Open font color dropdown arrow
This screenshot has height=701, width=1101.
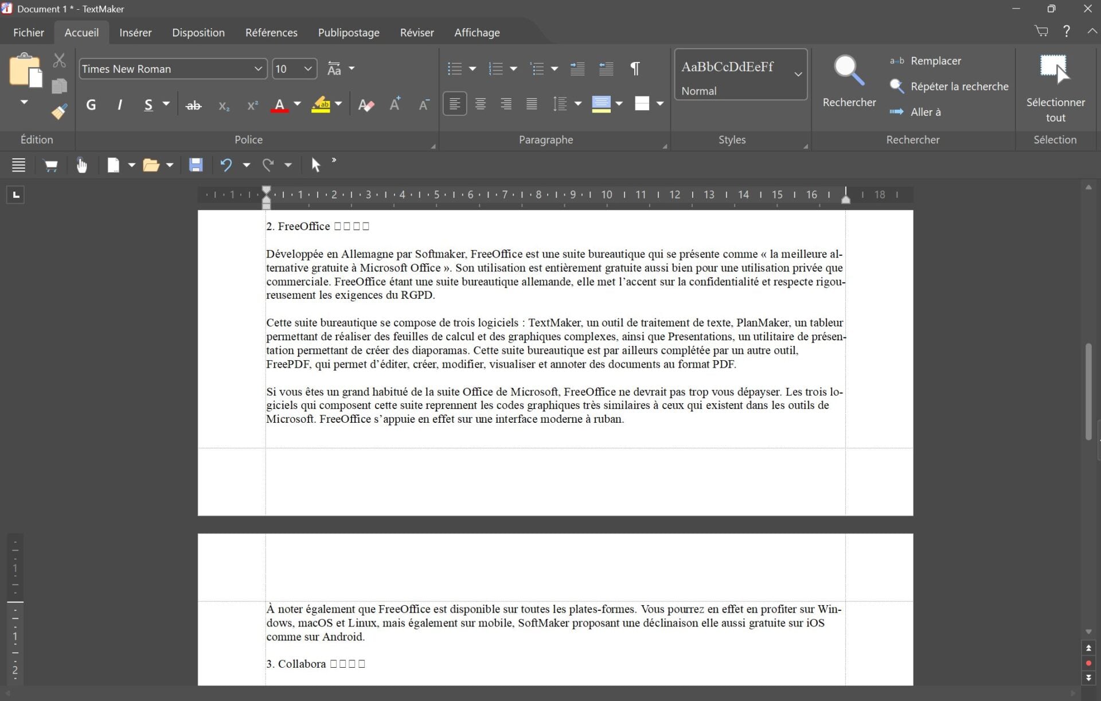(x=297, y=104)
